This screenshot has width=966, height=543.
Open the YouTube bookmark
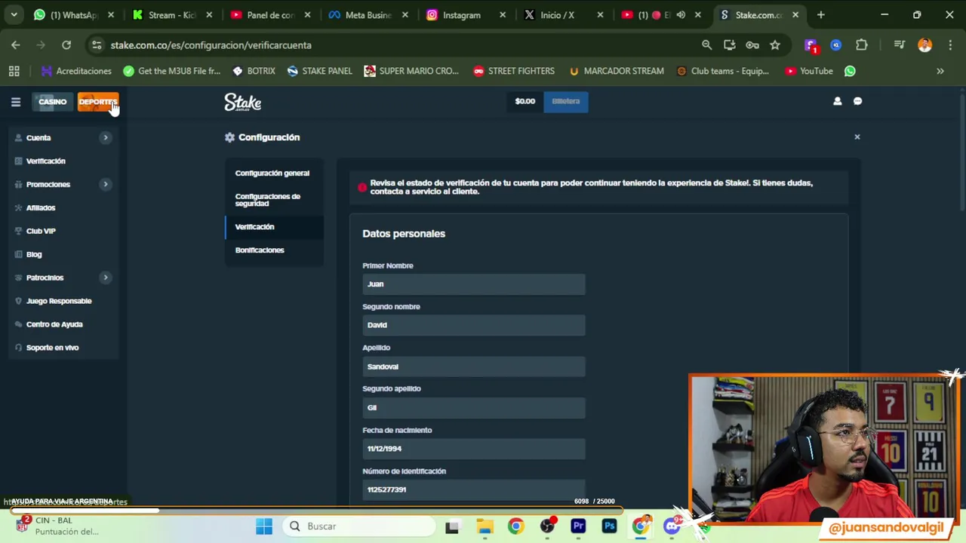pos(809,71)
